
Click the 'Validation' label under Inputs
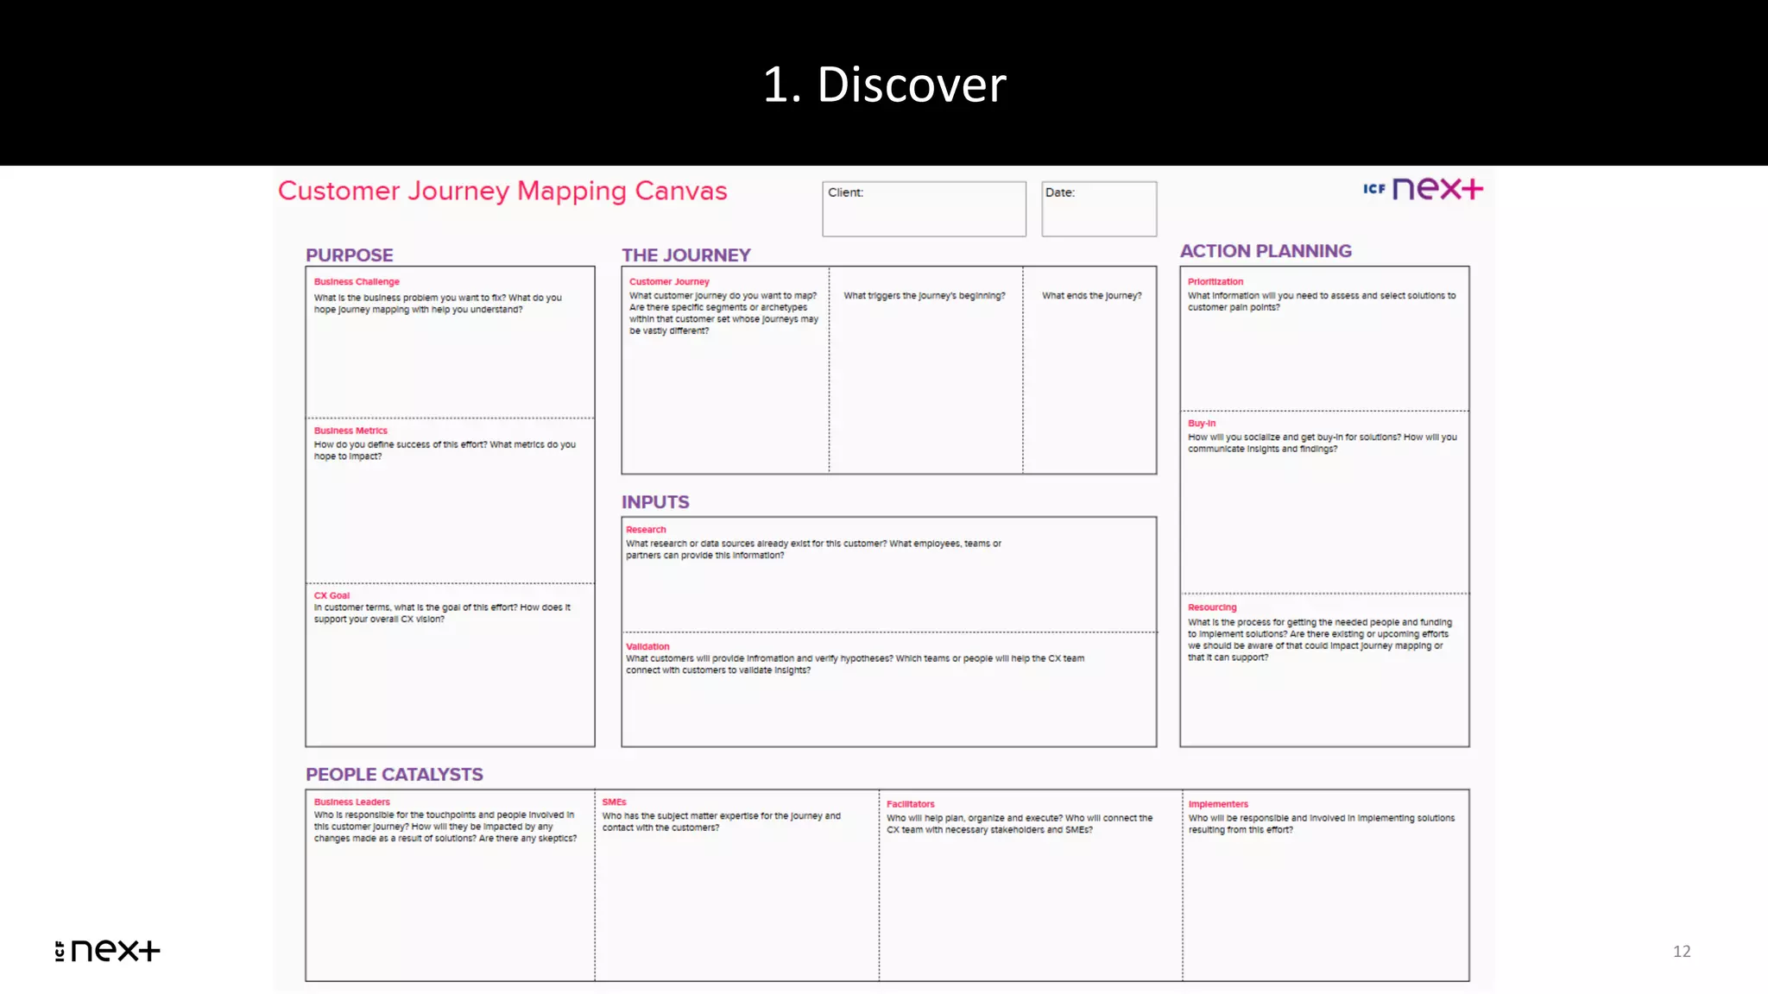pyautogui.click(x=647, y=646)
